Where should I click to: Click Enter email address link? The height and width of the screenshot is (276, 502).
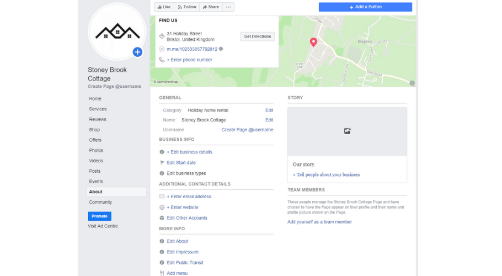[189, 197]
